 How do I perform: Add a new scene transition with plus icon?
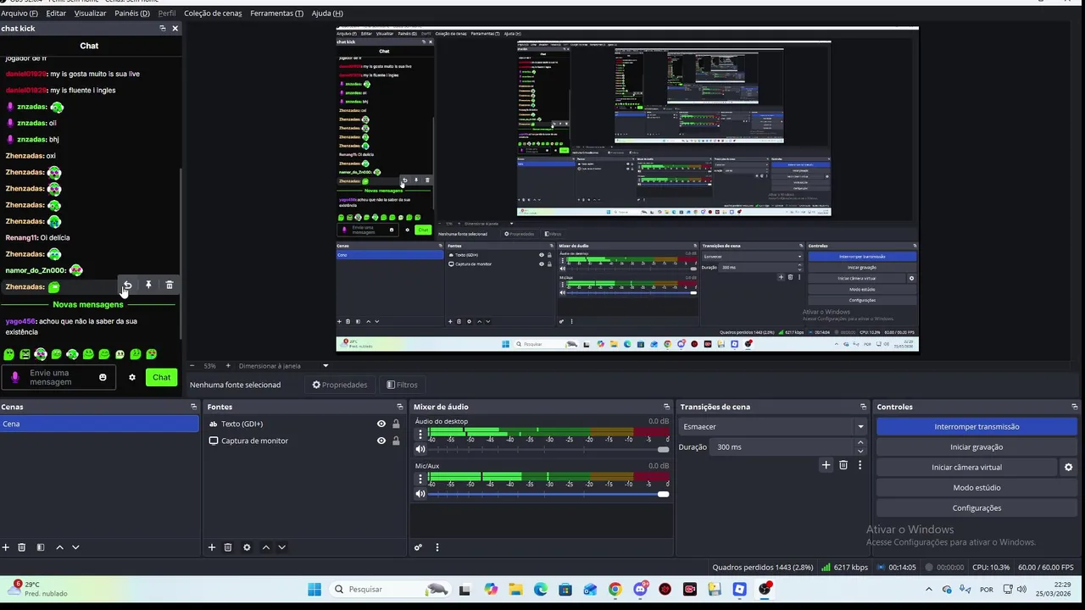[826, 465]
